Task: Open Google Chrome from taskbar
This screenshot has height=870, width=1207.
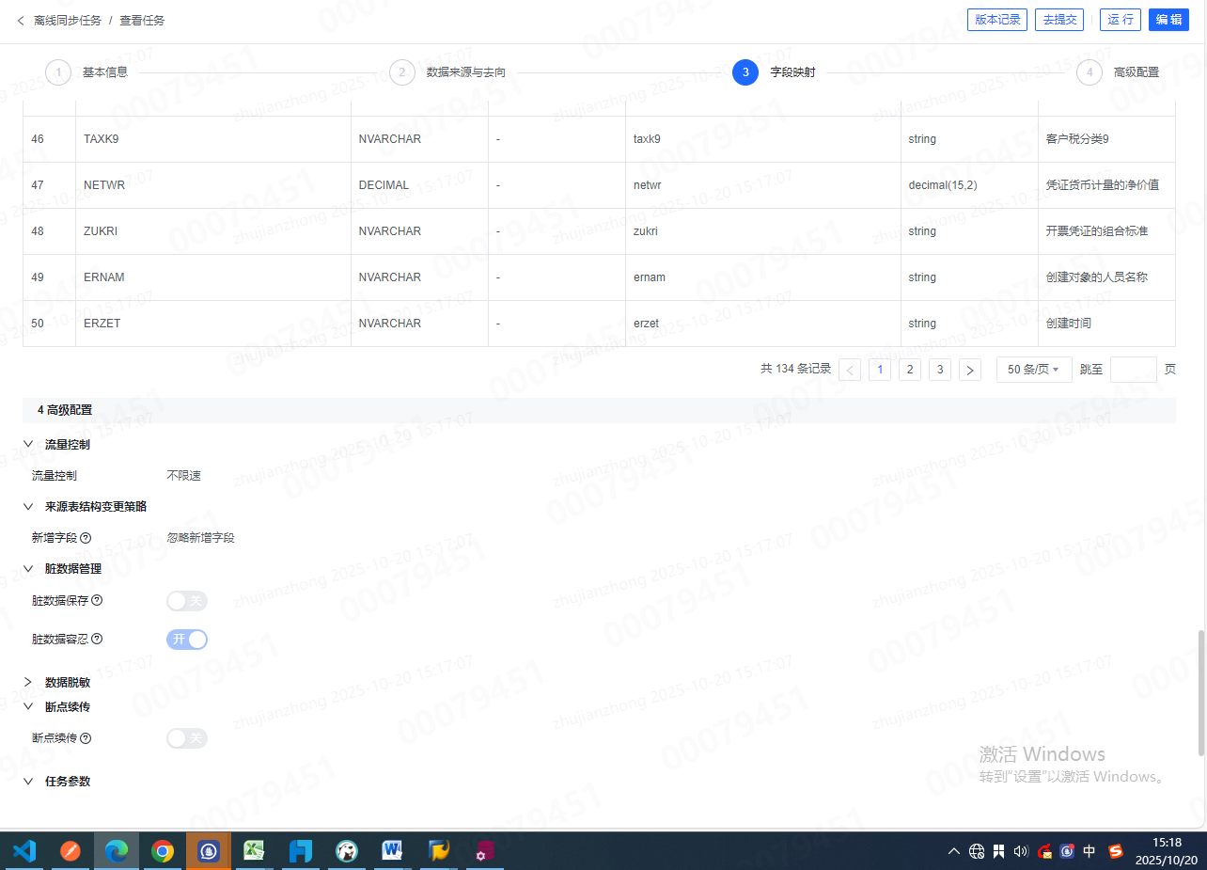Action: 163,851
